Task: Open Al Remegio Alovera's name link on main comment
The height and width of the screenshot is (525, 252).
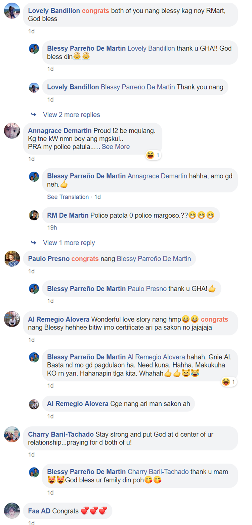Action: pyautogui.click(x=59, y=319)
